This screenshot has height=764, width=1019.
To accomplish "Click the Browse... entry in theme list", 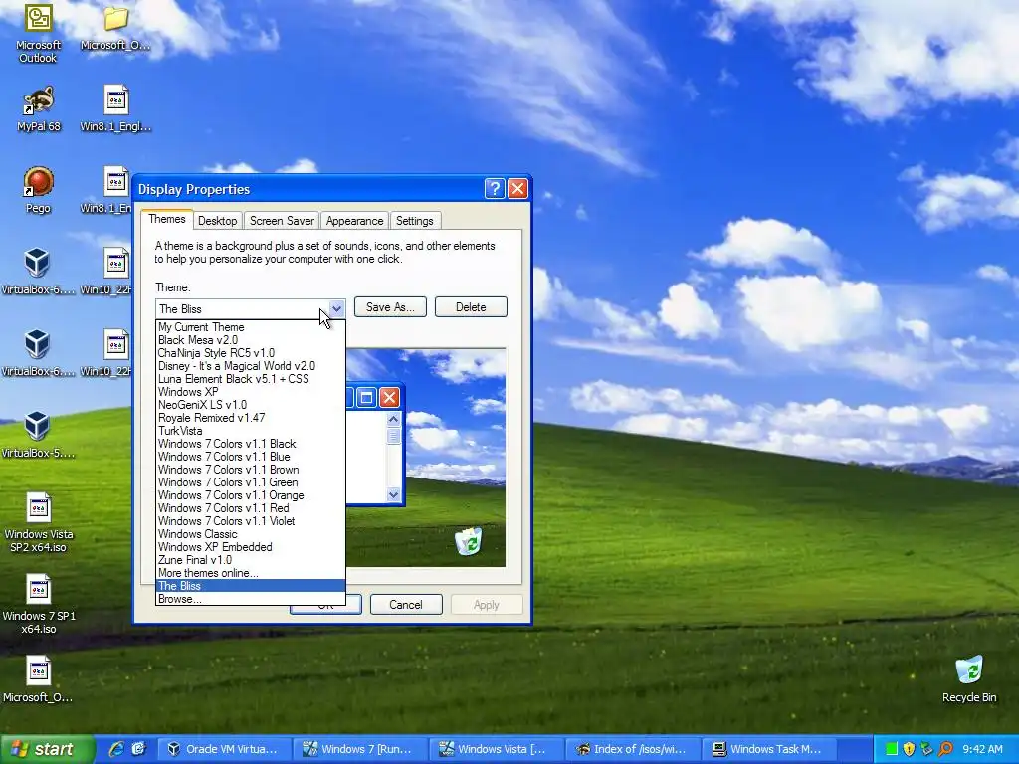I will [250, 599].
